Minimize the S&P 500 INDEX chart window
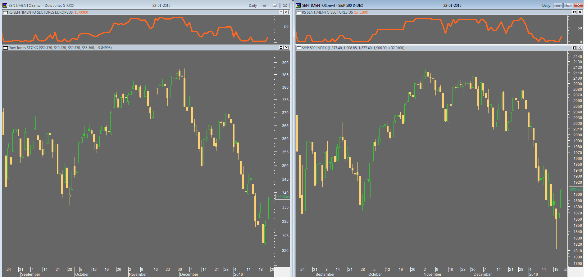 click(x=558, y=5)
